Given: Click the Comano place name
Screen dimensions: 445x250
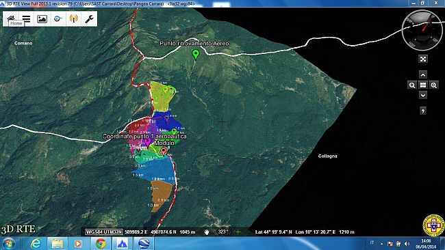Looking at the screenshot, I should [23, 43].
